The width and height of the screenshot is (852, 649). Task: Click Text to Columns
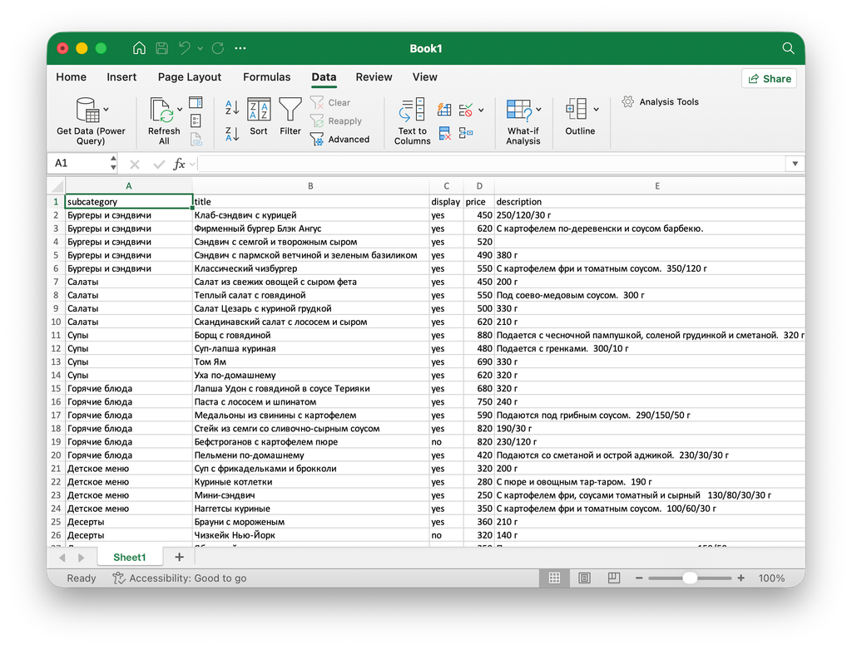coord(412,121)
